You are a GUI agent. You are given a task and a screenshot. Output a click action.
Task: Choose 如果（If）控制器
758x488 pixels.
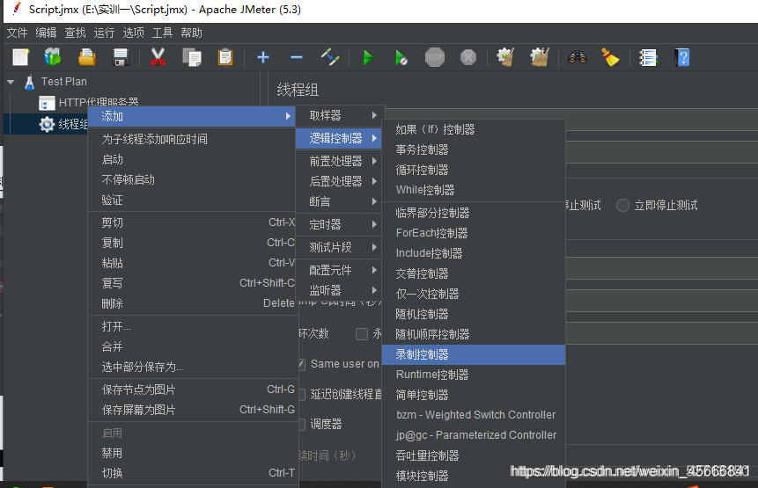pyautogui.click(x=474, y=130)
